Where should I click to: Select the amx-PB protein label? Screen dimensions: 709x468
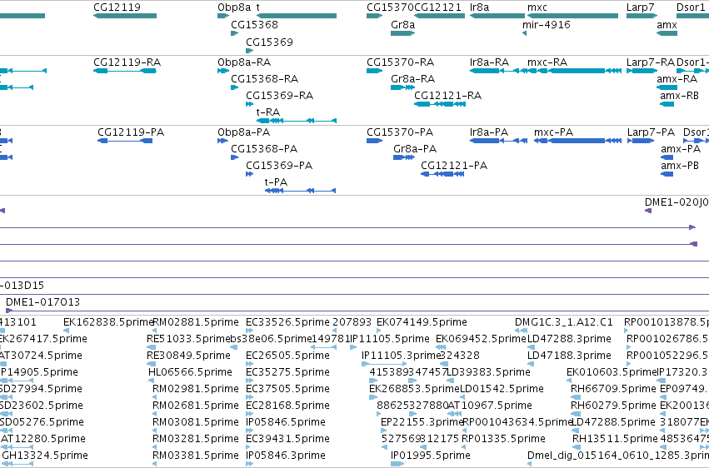(680, 166)
